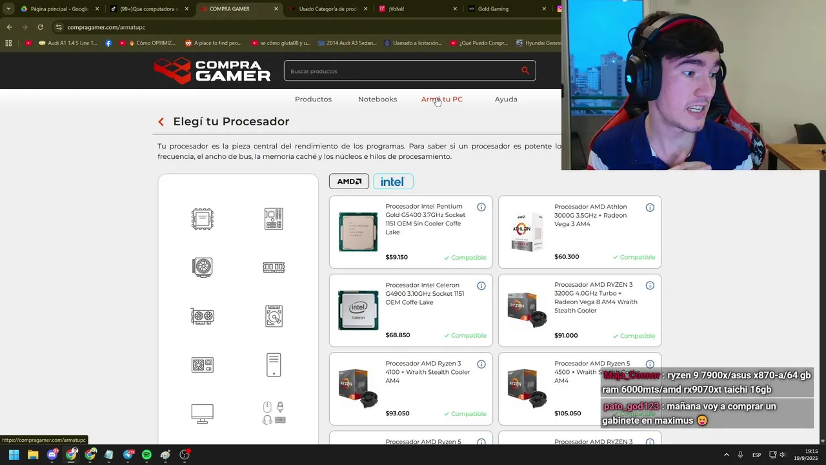This screenshot has height=465, width=826.
Task: Open Spotify from the taskbar
Action: (146, 455)
